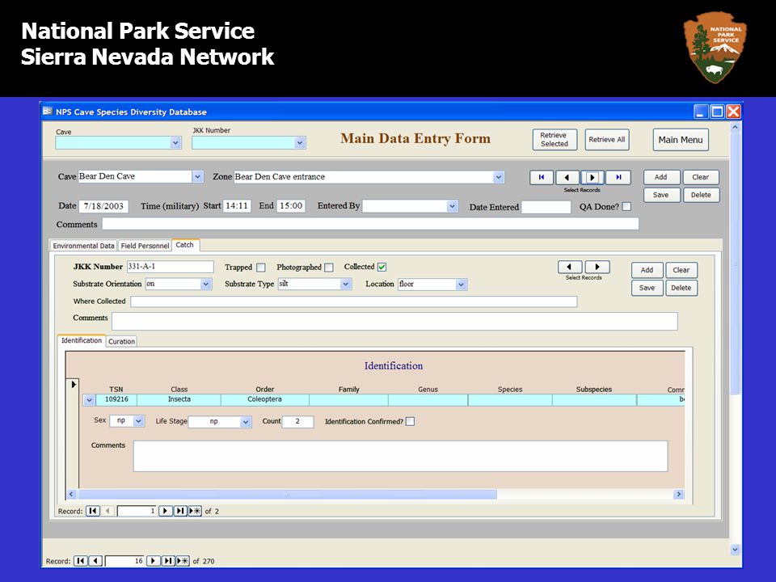Click the Retrieve Selected button

pyautogui.click(x=554, y=140)
